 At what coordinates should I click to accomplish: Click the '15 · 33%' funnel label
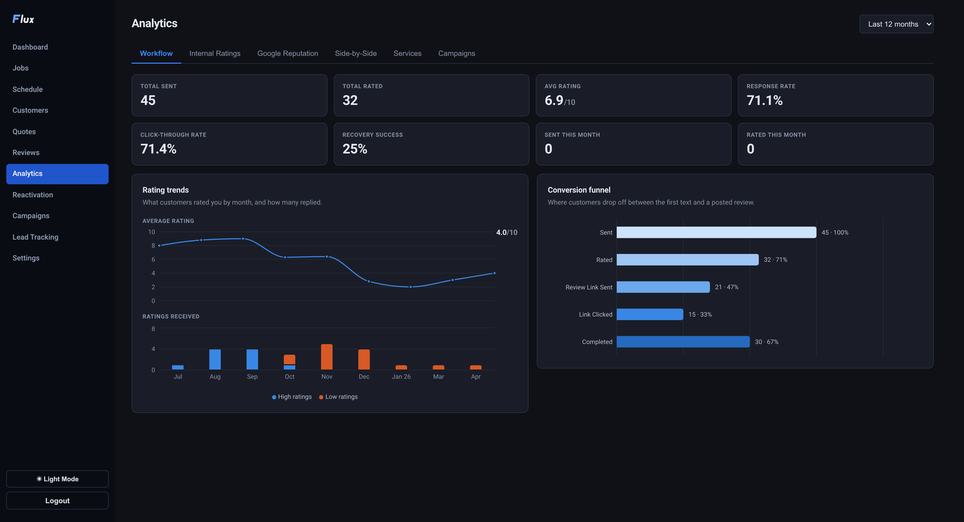pyautogui.click(x=700, y=315)
